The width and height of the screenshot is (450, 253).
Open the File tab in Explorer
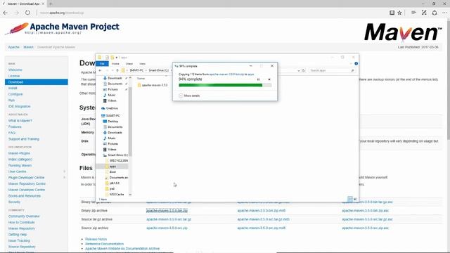coord(102,64)
